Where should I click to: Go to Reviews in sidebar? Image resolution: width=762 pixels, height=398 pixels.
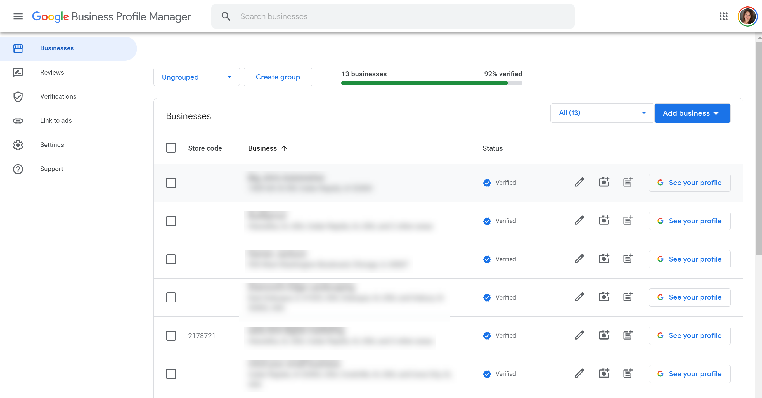tap(52, 72)
